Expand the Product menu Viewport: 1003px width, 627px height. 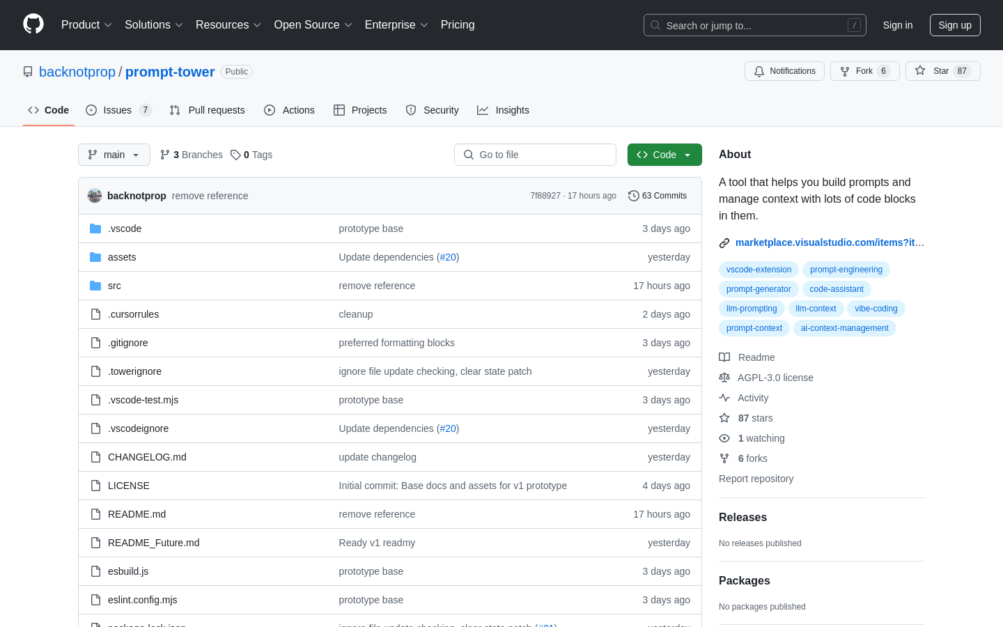click(x=86, y=24)
